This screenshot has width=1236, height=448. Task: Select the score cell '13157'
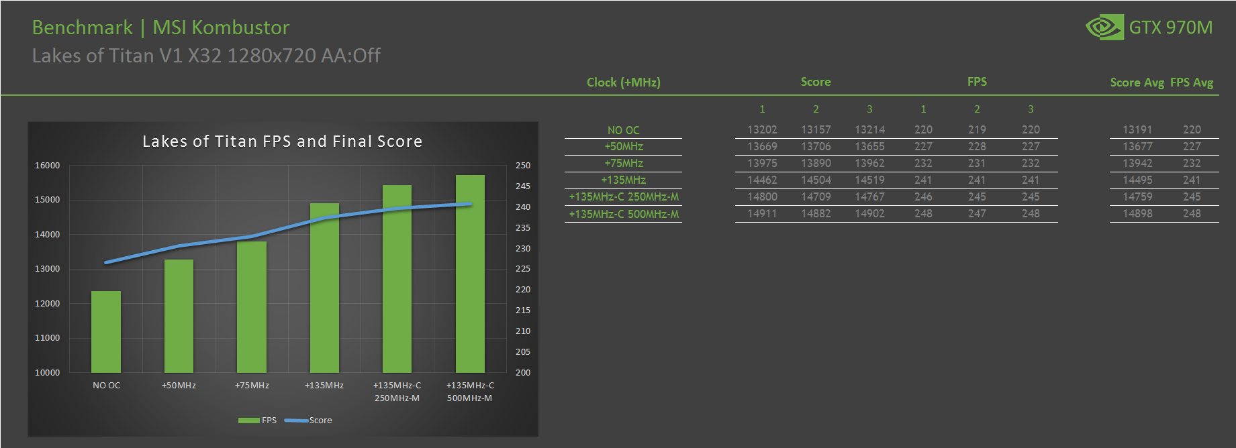[x=816, y=130]
